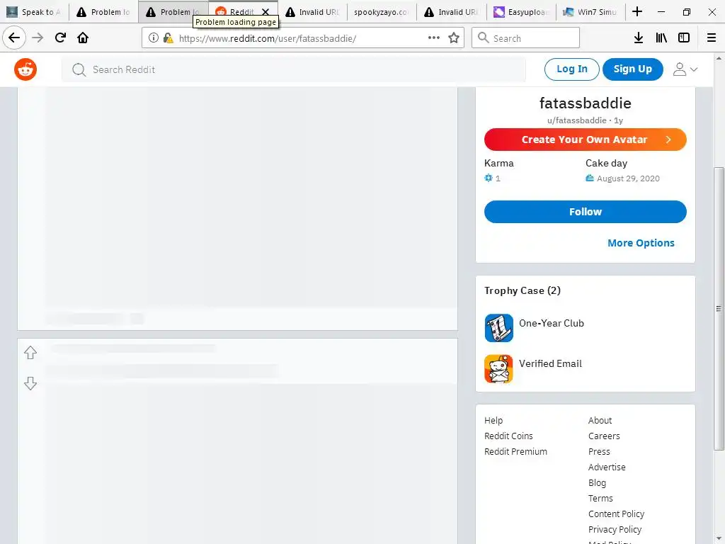This screenshot has height=544, width=725.
Task: Open the user account dropdown
Action: click(x=685, y=69)
